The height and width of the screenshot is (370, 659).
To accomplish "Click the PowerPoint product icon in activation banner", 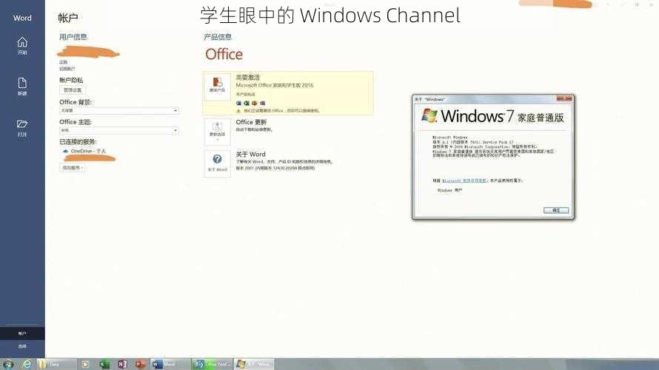I will (x=255, y=103).
